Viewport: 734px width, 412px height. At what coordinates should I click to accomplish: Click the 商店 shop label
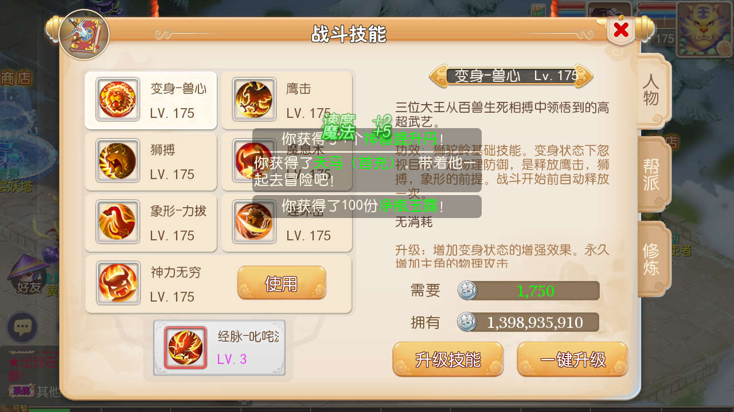coord(16,78)
